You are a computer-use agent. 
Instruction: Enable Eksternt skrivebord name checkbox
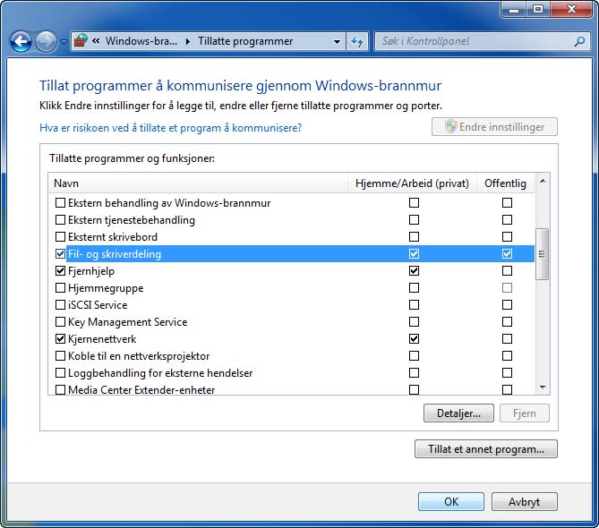[x=60, y=236]
